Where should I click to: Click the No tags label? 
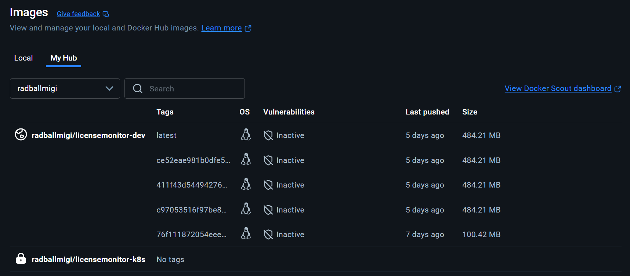[170, 259]
